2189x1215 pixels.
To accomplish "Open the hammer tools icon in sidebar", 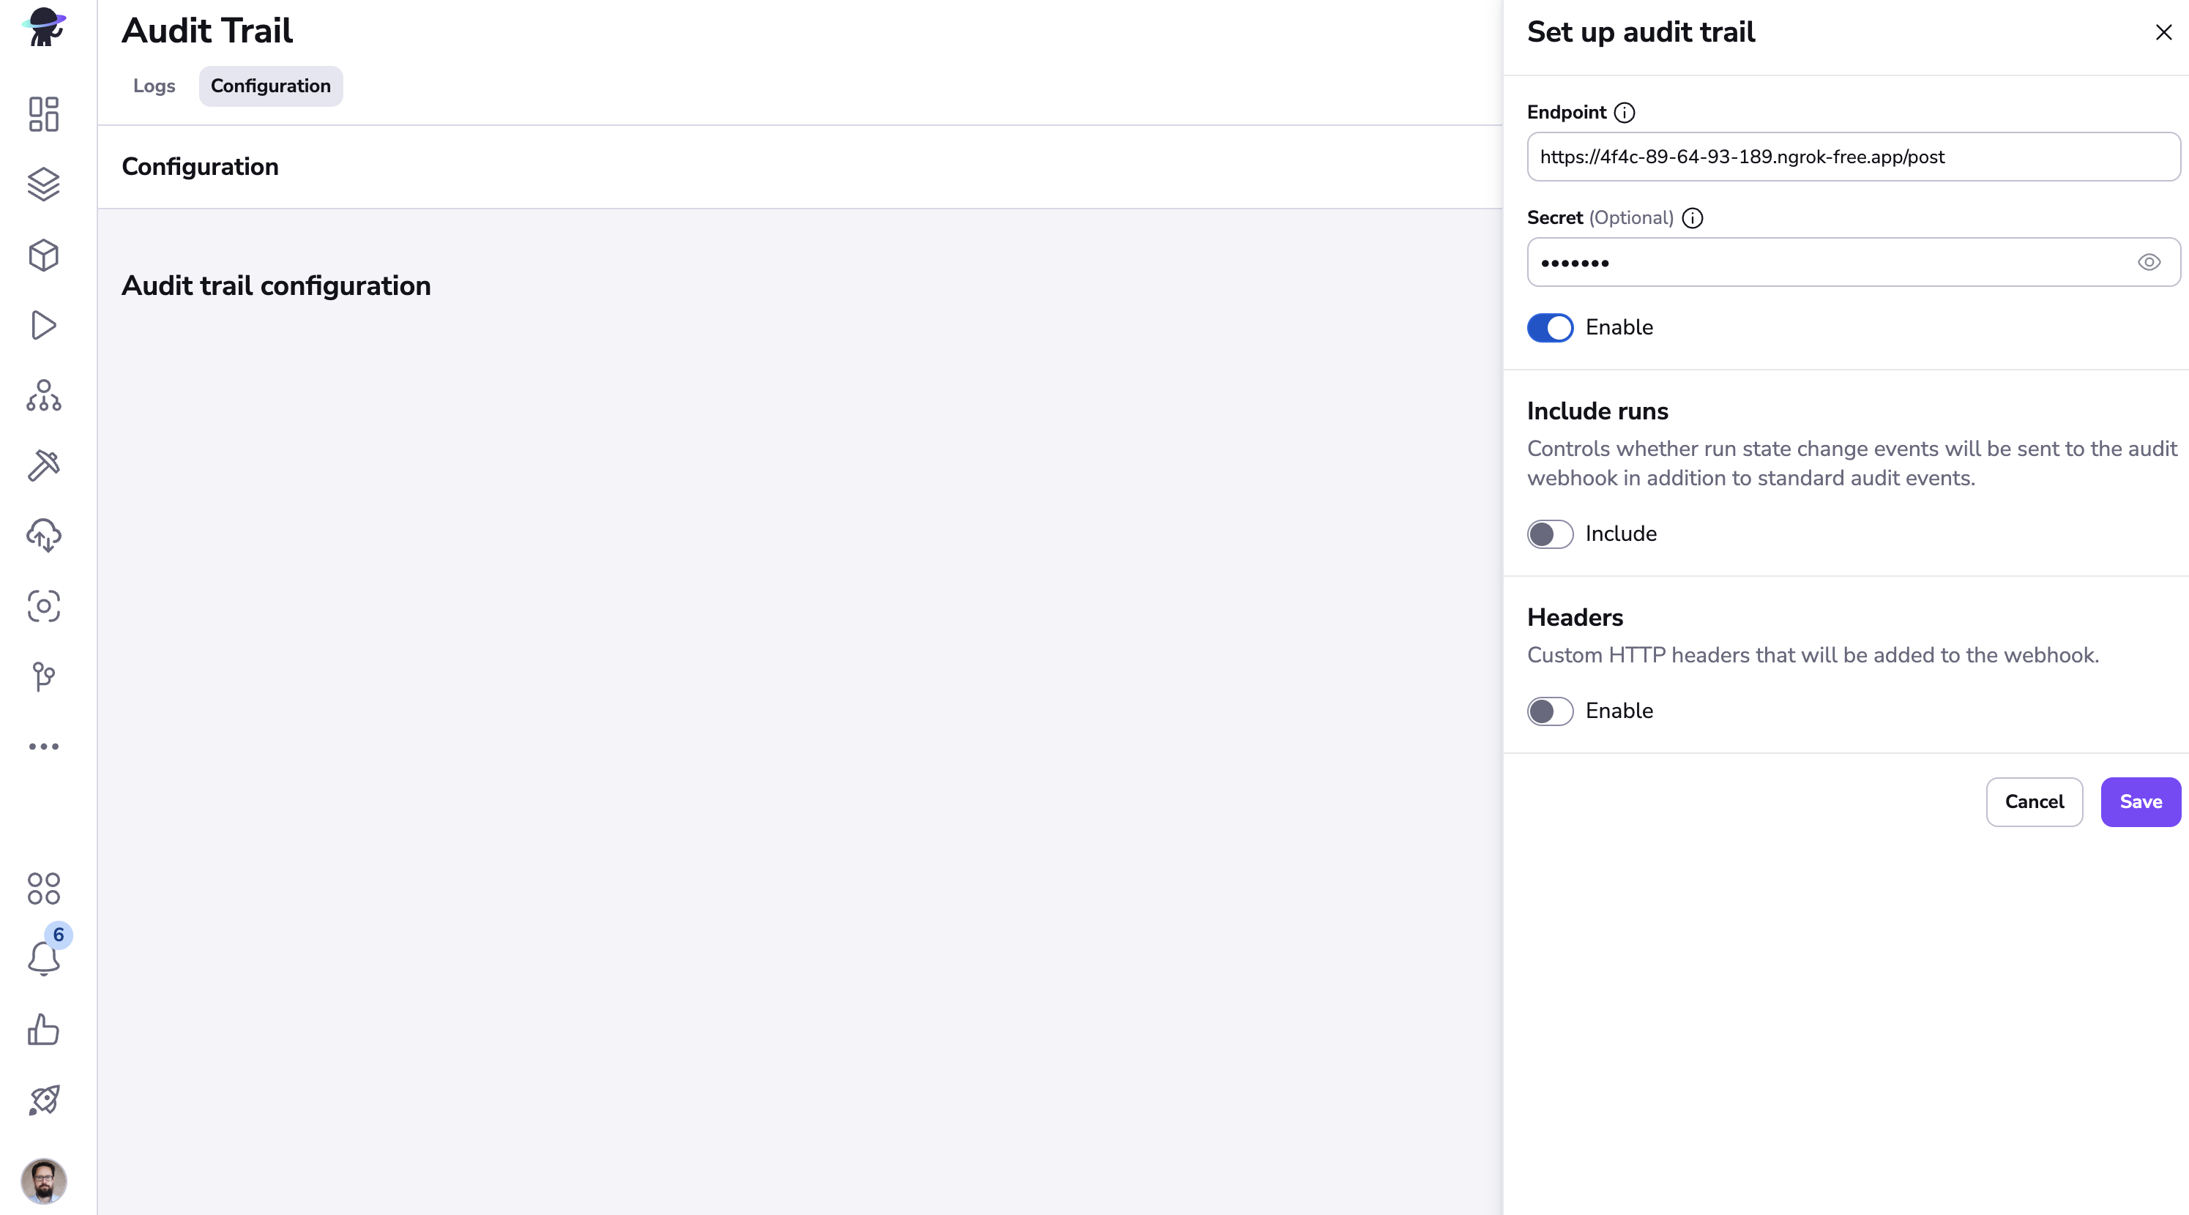I will coord(43,465).
